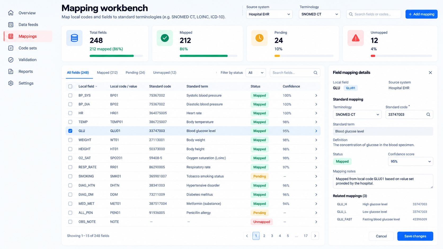Screen dimensions: 443x249
Task: Check the DIAG_DM row checkbox
Action: click(x=70, y=194)
